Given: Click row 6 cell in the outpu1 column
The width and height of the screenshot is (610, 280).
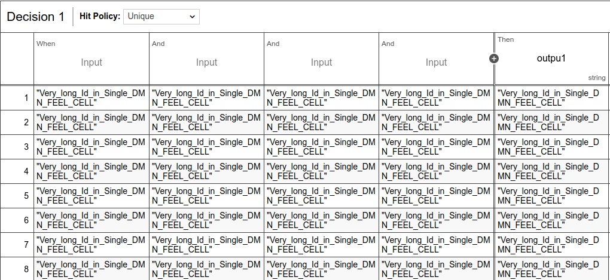Looking at the screenshot, I should [x=551, y=220].
